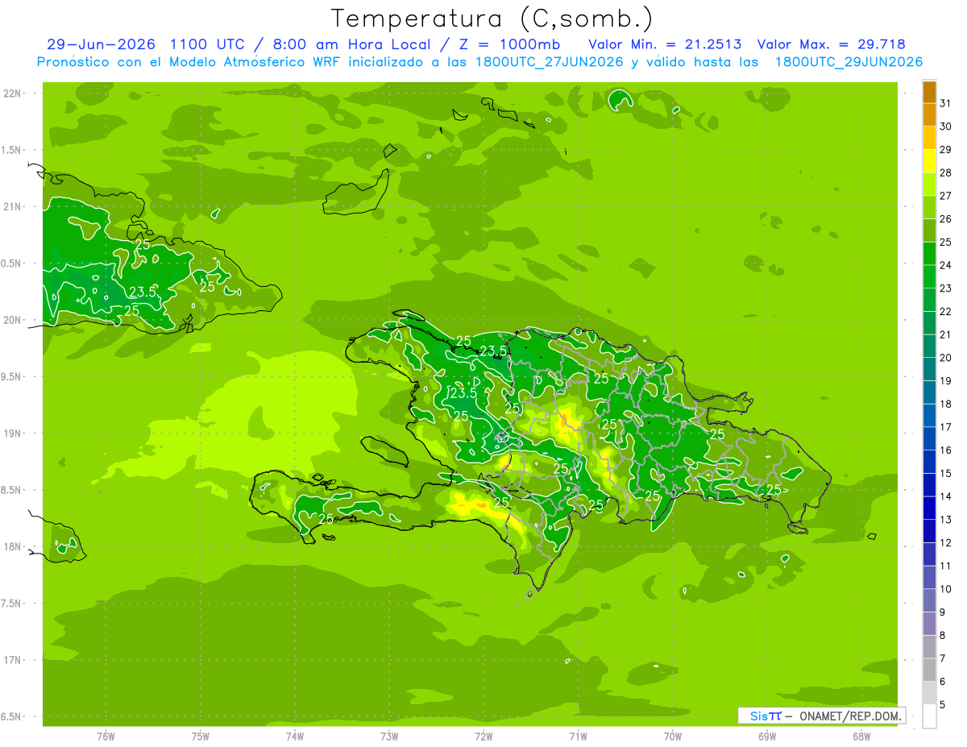Select the blue legend swatch between 16 and 17
The width and height of the screenshot is (967, 747).
(x=929, y=438)
